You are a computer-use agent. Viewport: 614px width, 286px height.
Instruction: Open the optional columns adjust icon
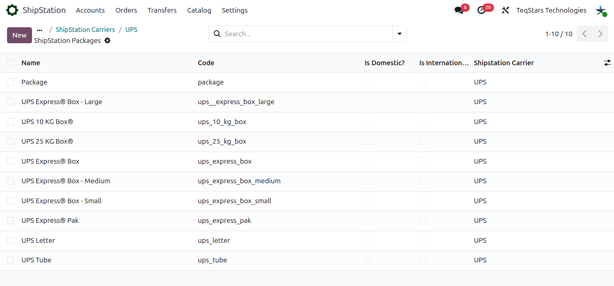[x=607, y=63]
